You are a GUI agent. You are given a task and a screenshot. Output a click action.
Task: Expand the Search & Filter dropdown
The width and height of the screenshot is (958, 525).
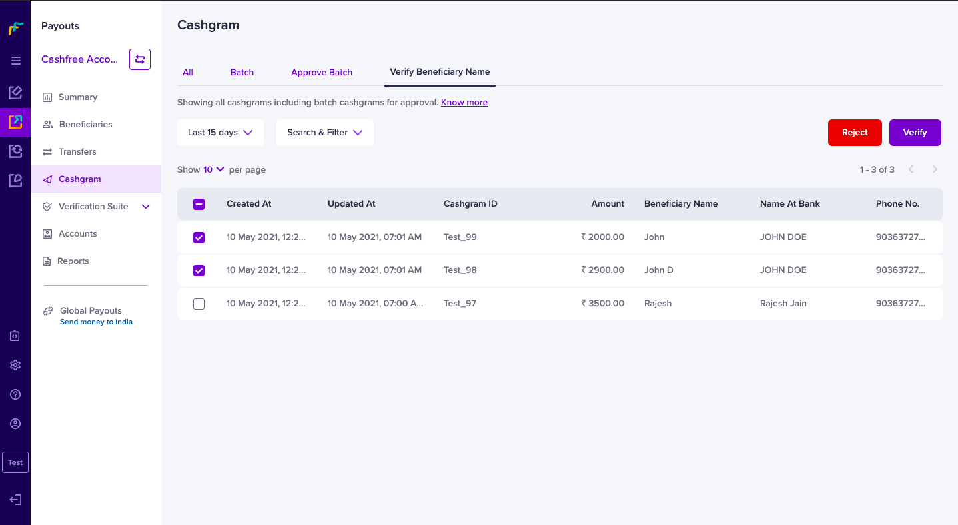325,133
